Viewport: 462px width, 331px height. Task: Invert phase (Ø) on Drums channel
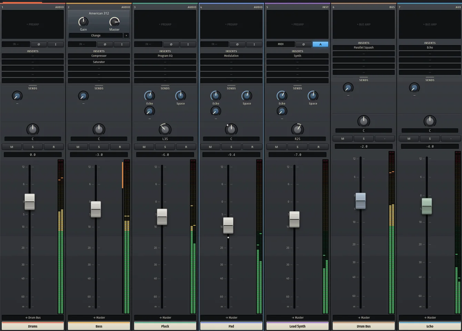coord(39,44)
